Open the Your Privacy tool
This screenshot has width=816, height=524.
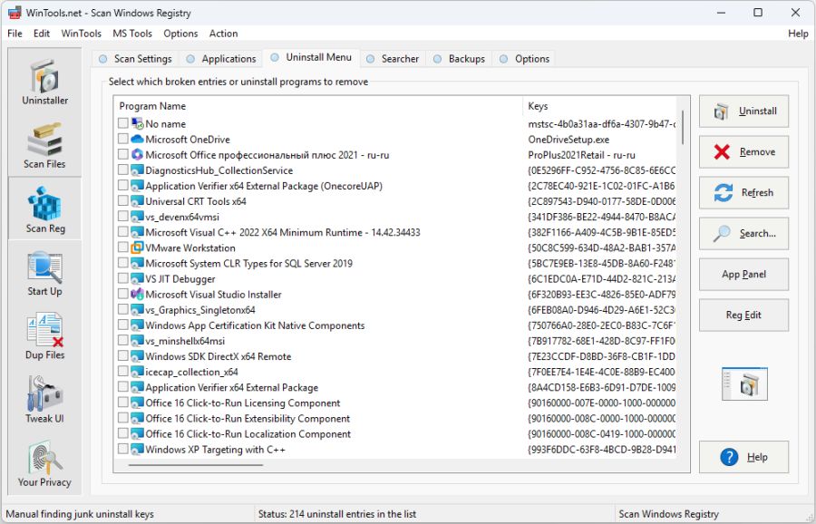click(x=44, y=463)
